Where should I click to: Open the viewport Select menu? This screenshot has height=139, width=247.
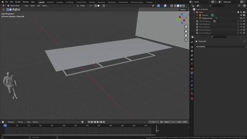click(32, 6)
